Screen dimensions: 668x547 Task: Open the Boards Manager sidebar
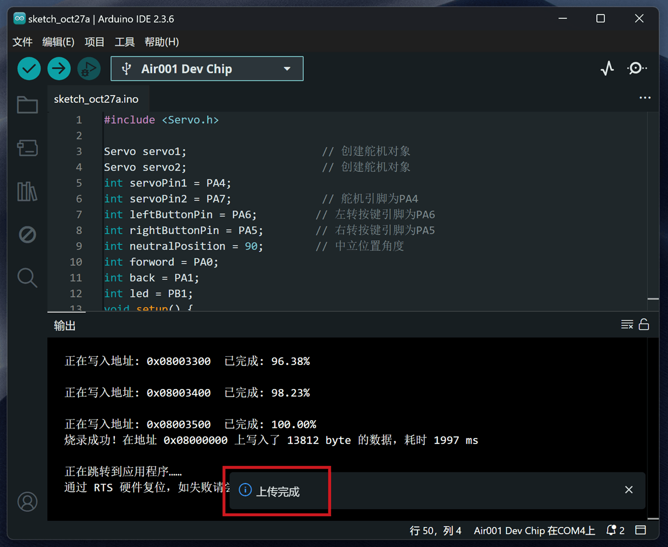27,147
